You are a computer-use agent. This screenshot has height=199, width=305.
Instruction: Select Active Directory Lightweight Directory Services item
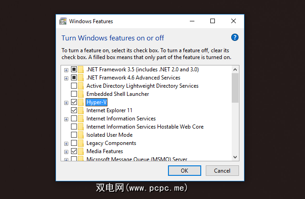[x=142, y=86]
